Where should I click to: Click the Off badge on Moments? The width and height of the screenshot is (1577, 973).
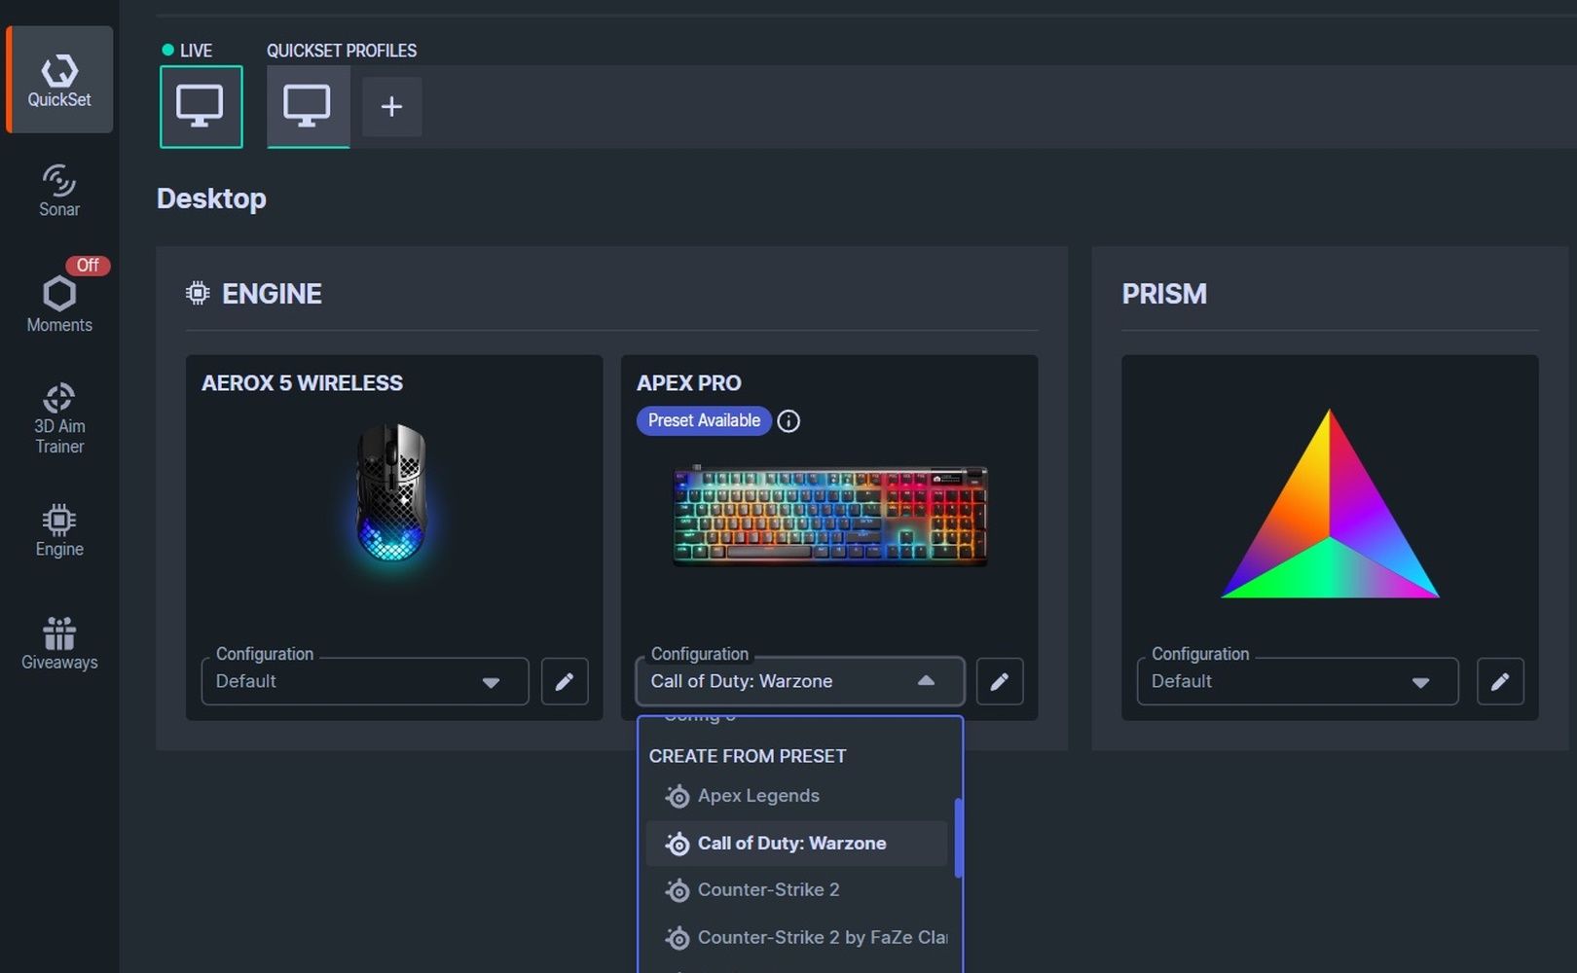pyautogui.click(x=88, y=265)
